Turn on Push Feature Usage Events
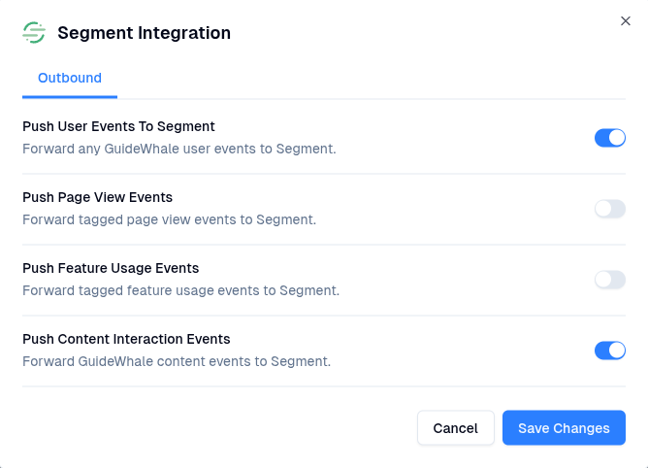The height and width of the screenshot is (468, 648). pyautogui.click(x=610, y=280)
